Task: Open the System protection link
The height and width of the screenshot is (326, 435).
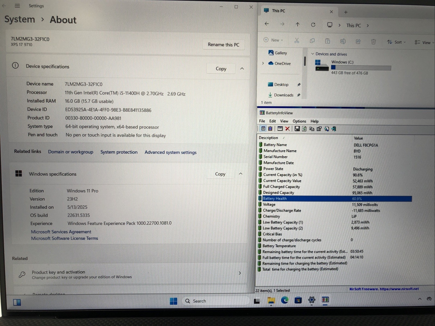Action: tap(119, 152)
